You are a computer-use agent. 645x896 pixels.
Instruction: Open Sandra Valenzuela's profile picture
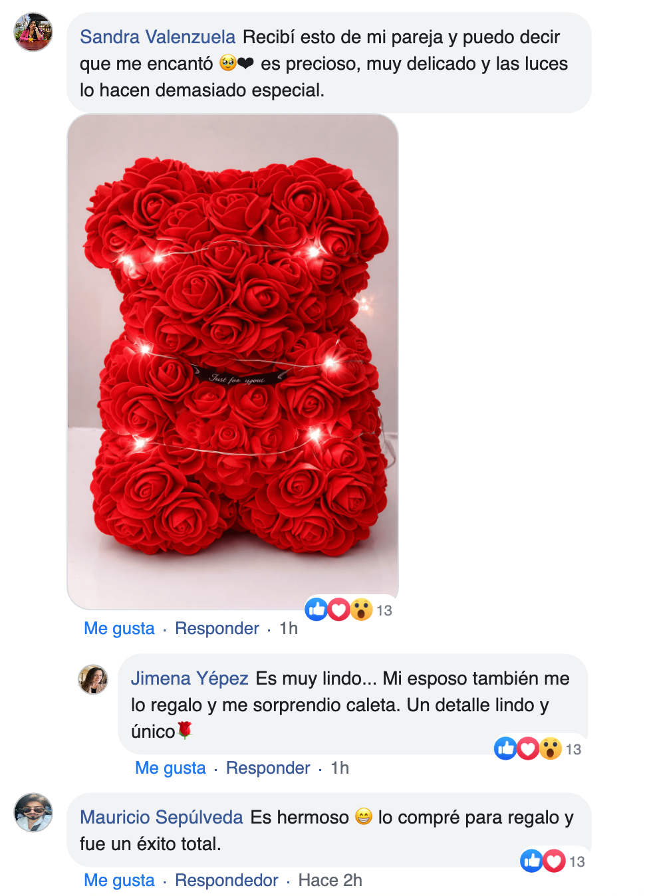(x=33, y=32)
